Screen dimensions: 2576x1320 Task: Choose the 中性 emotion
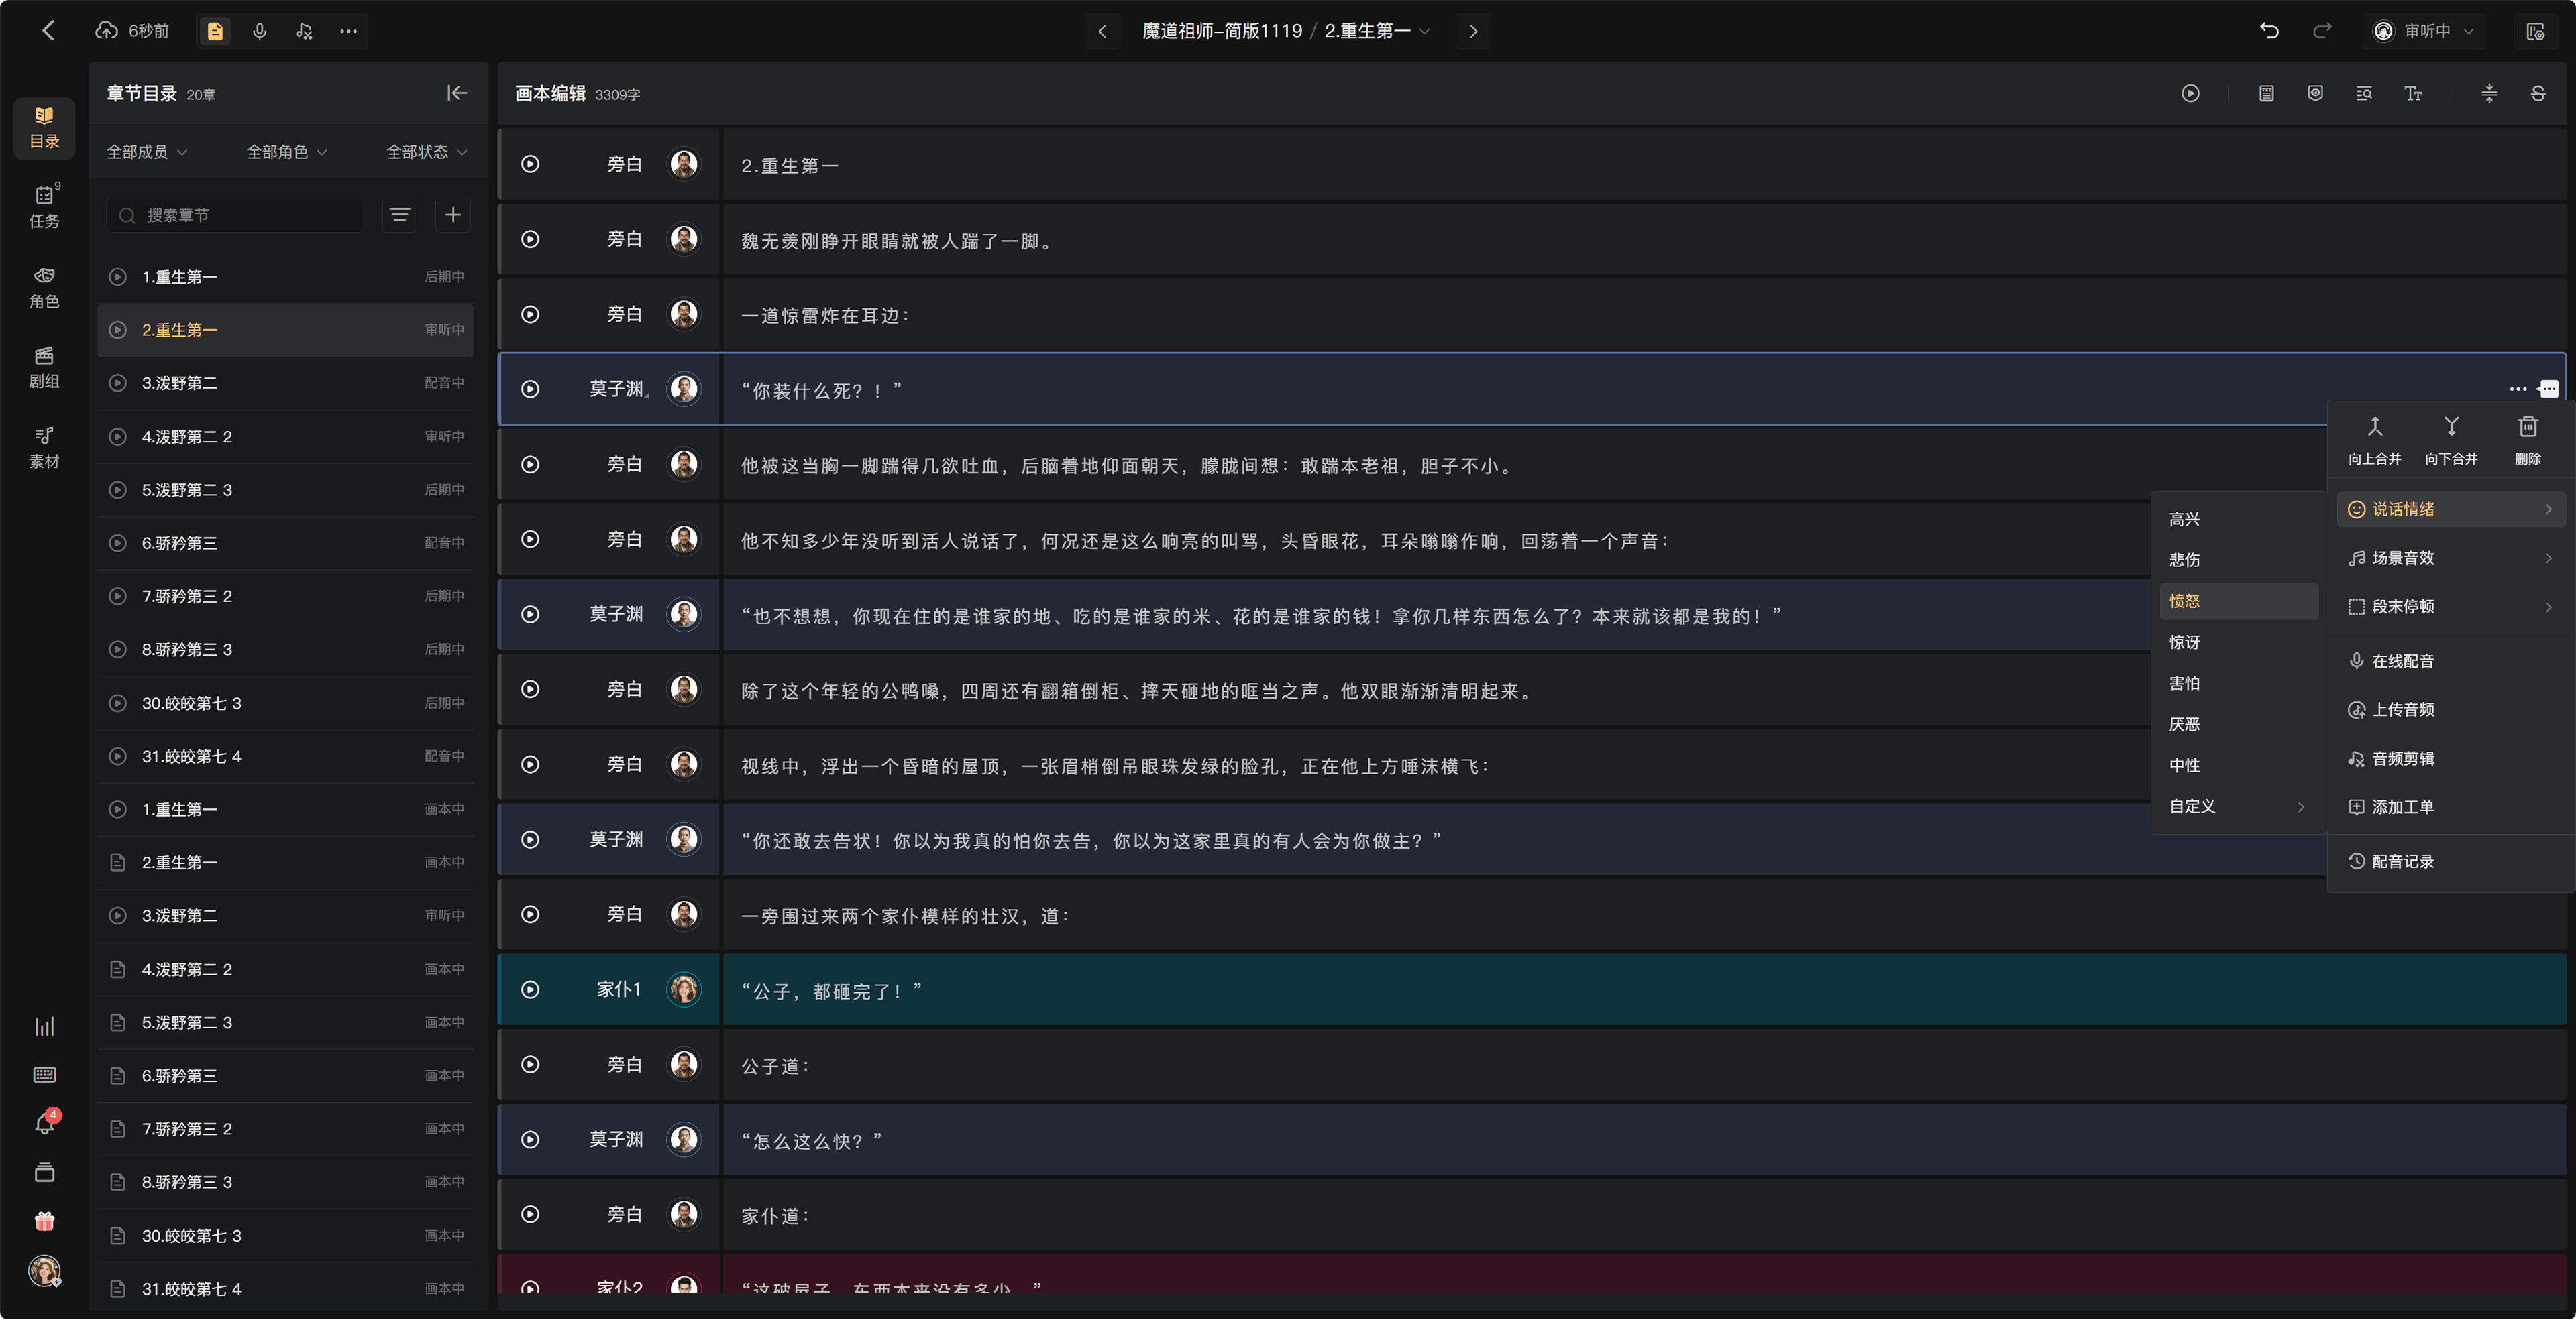pyautogui.click(x=2238, y=766)
